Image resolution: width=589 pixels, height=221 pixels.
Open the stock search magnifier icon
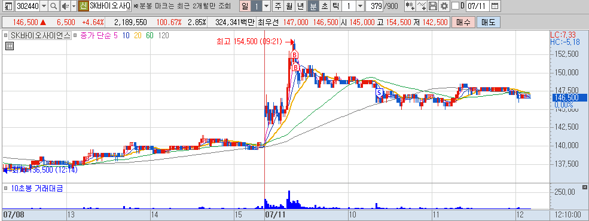54,6
